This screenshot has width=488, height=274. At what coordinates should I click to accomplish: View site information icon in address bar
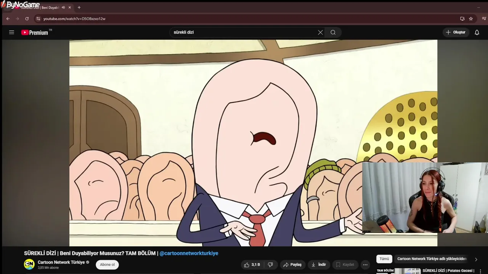coord(38,19)
